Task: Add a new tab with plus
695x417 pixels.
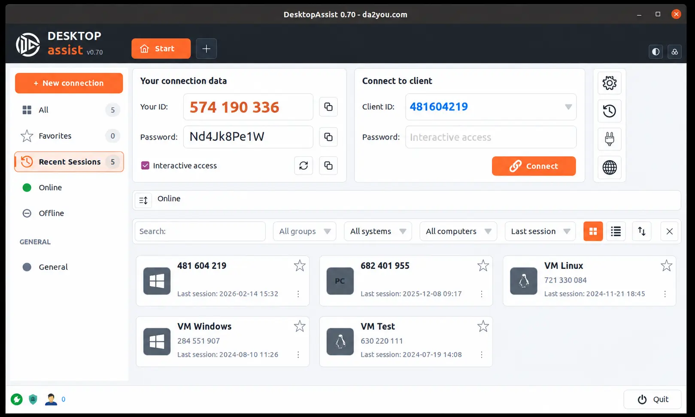Action: pos(206,49)
